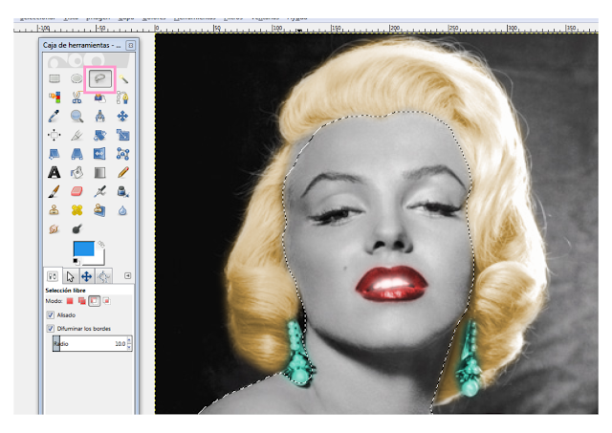
Task: Increase Radio value with up arrow
Action: point(129,341)
